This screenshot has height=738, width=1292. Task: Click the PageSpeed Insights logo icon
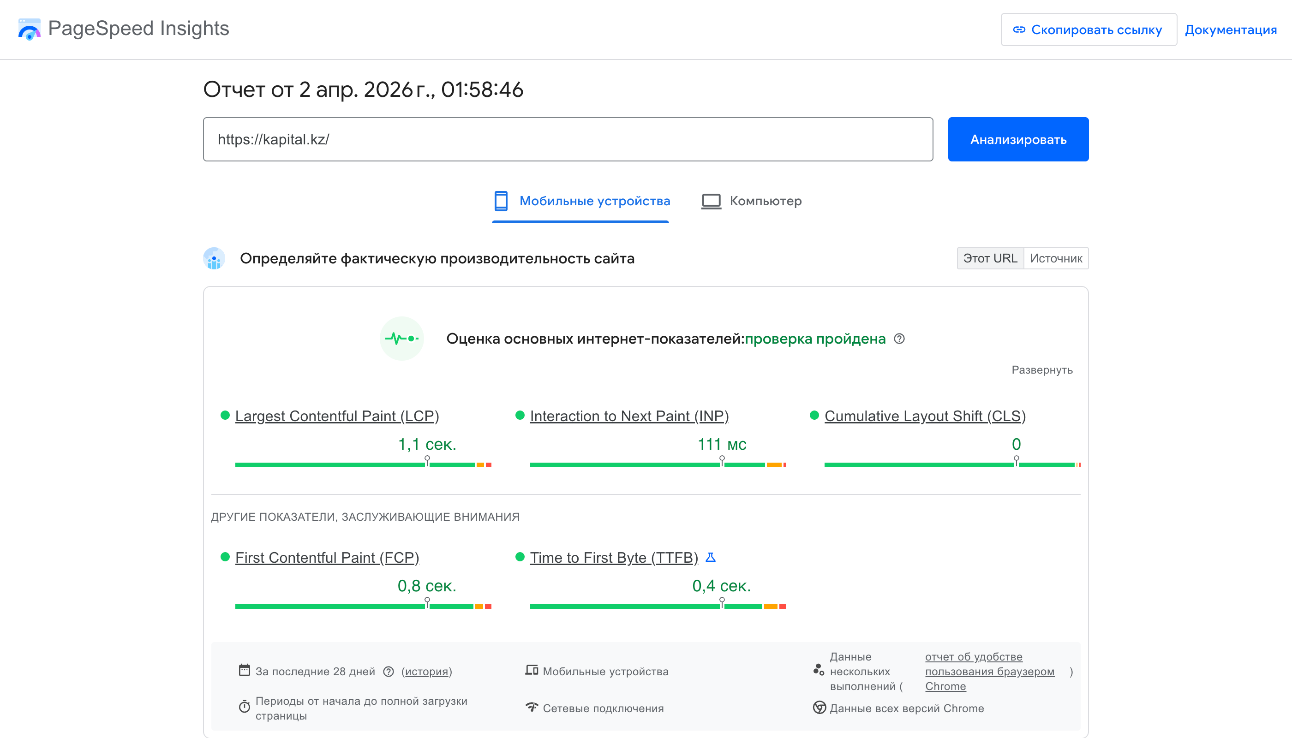pos(29,30)
